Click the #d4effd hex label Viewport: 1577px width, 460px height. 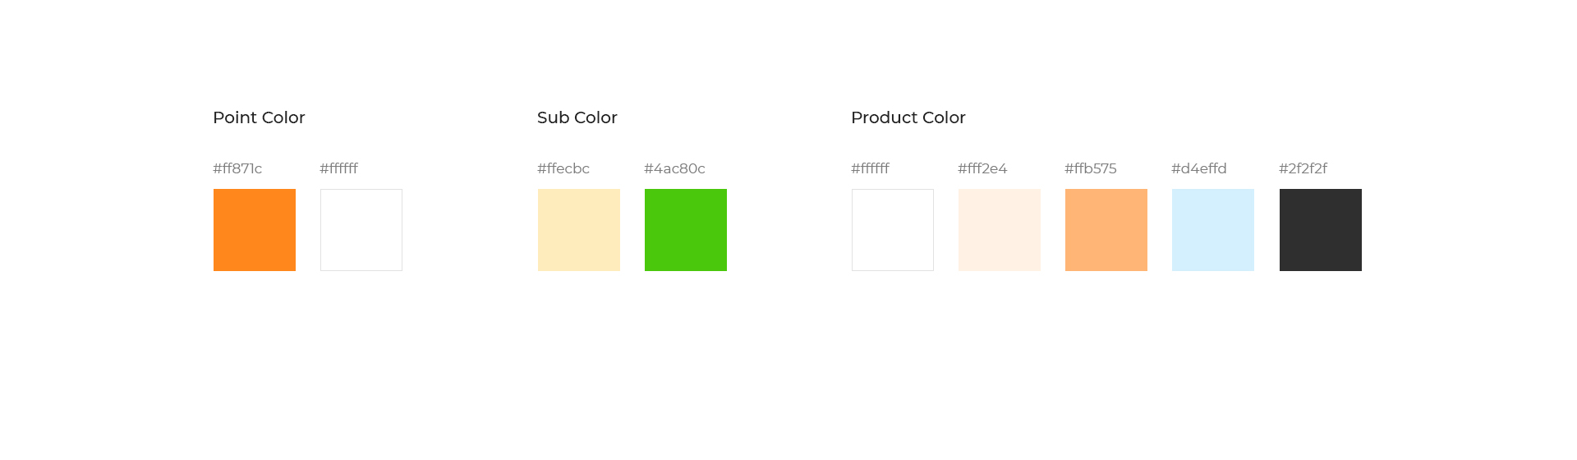click(x=1199, y=168)
